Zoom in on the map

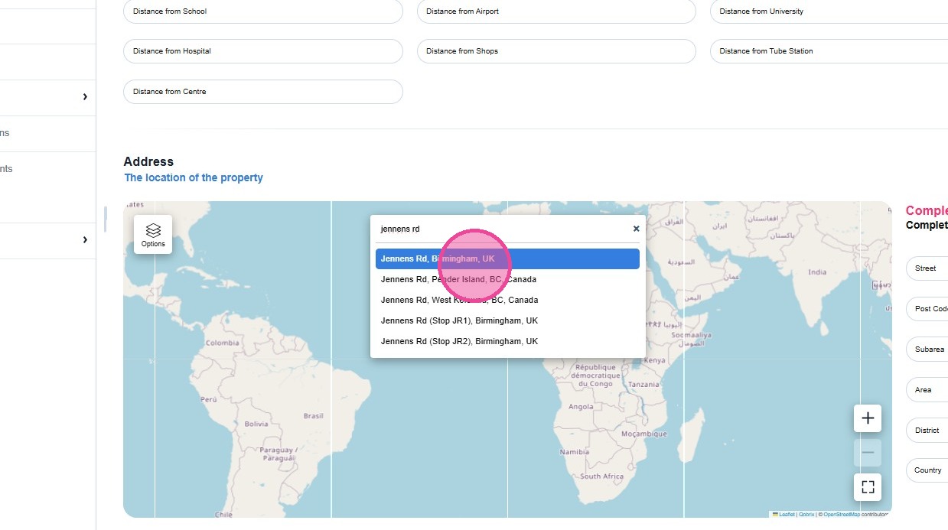[868, 418]
